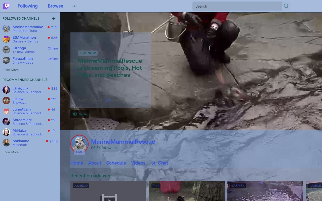Show more followed channels
322x201 pixels.
pos(11,70)
